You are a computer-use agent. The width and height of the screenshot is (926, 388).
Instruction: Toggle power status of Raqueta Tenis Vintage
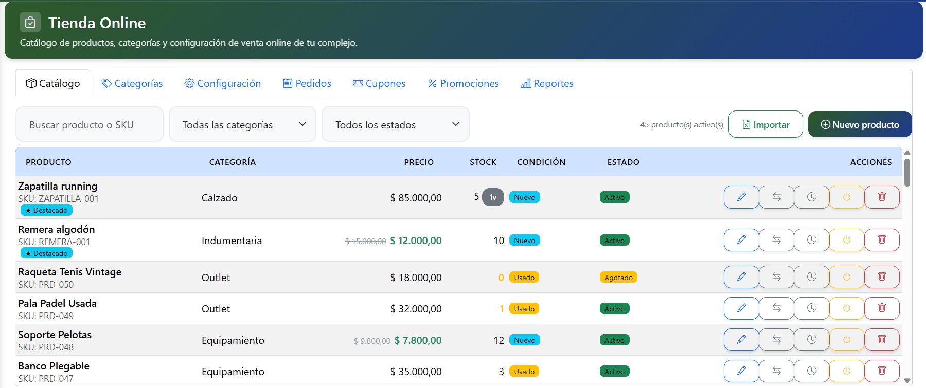click(846, 277)
